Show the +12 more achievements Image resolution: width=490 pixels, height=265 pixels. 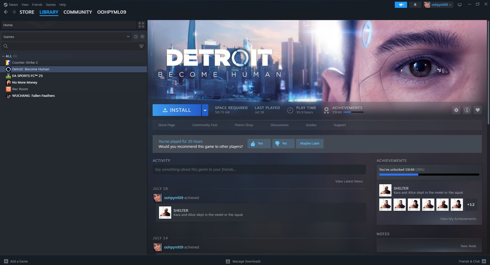(x=470, y=205)
